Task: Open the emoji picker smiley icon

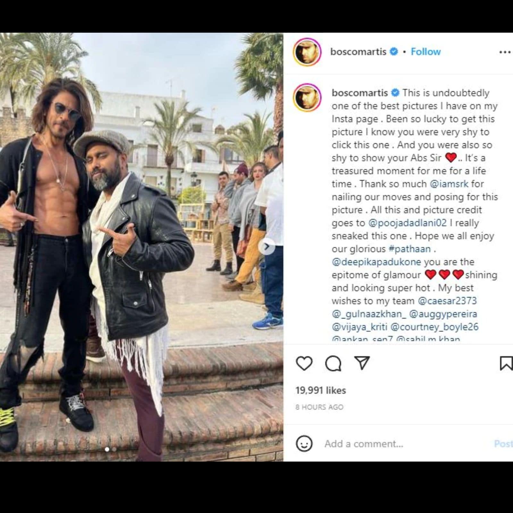Action: [304, 444]
